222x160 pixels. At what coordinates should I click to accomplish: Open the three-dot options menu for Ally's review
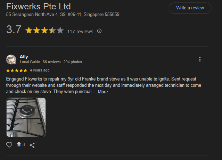(x=200, y=59)
